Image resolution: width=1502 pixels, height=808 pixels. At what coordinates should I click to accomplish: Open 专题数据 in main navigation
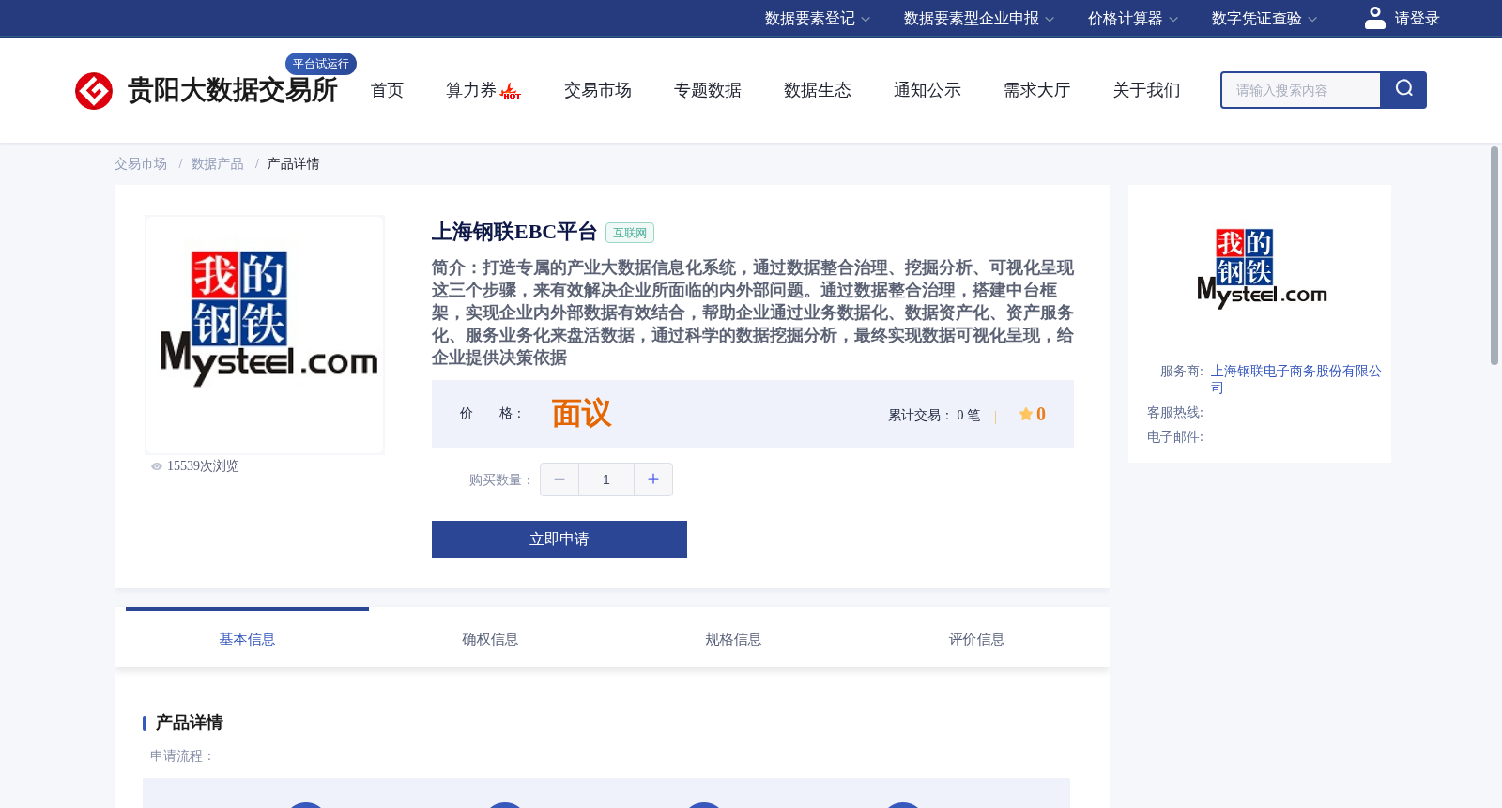coord(708,90)
